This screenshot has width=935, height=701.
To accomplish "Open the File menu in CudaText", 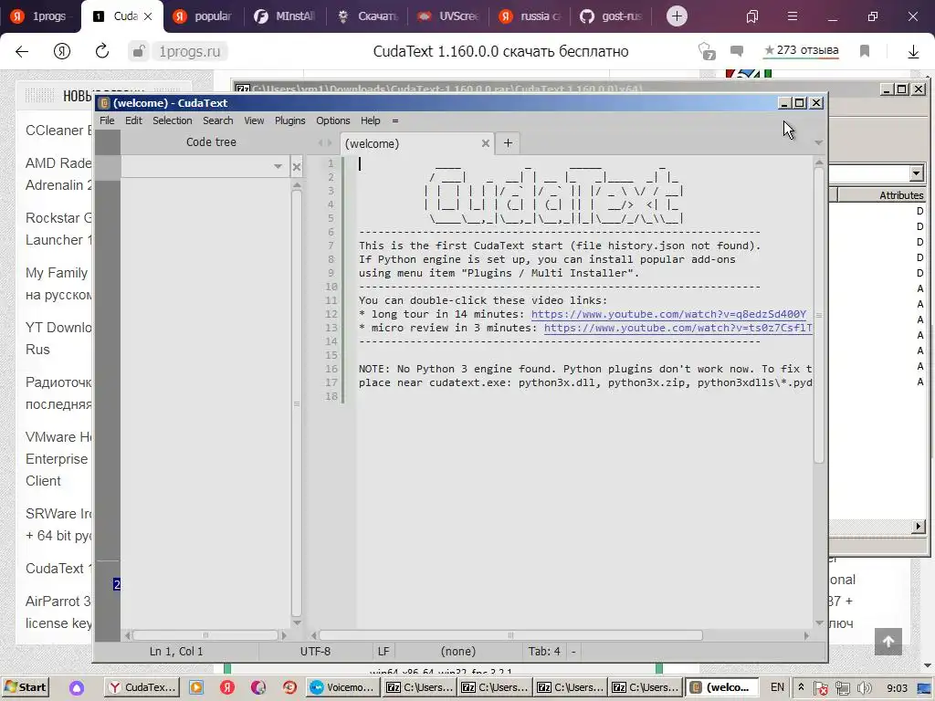I will click(x=107, y=120).
